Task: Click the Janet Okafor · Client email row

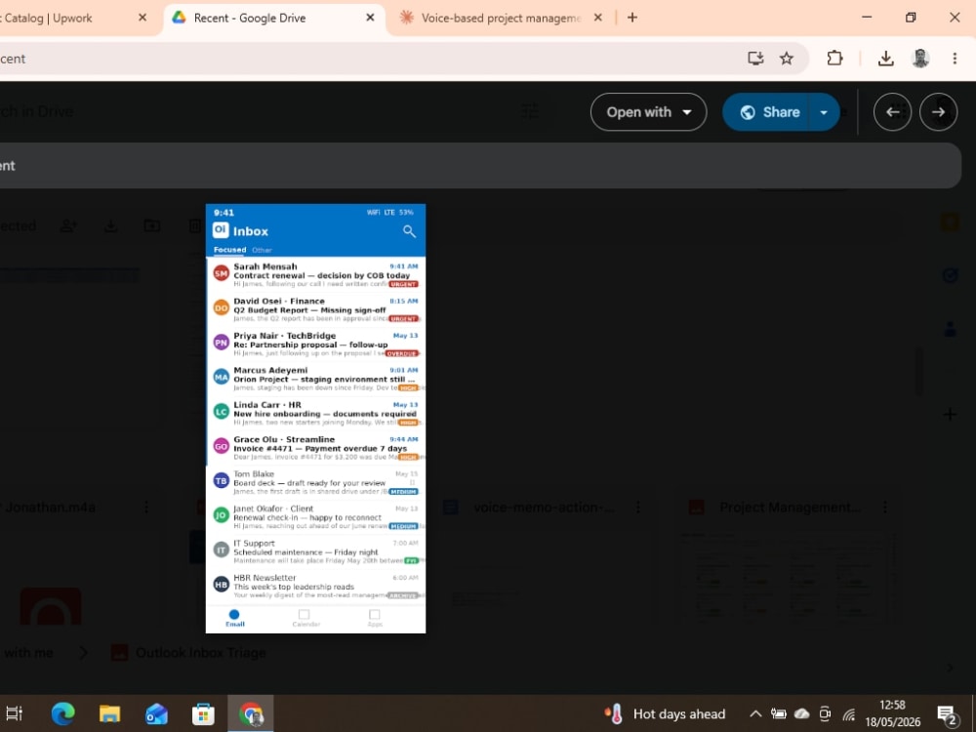Action: click(315, 516)
